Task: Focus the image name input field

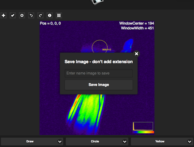Action: pyautogui.click(x=99, y=73)
